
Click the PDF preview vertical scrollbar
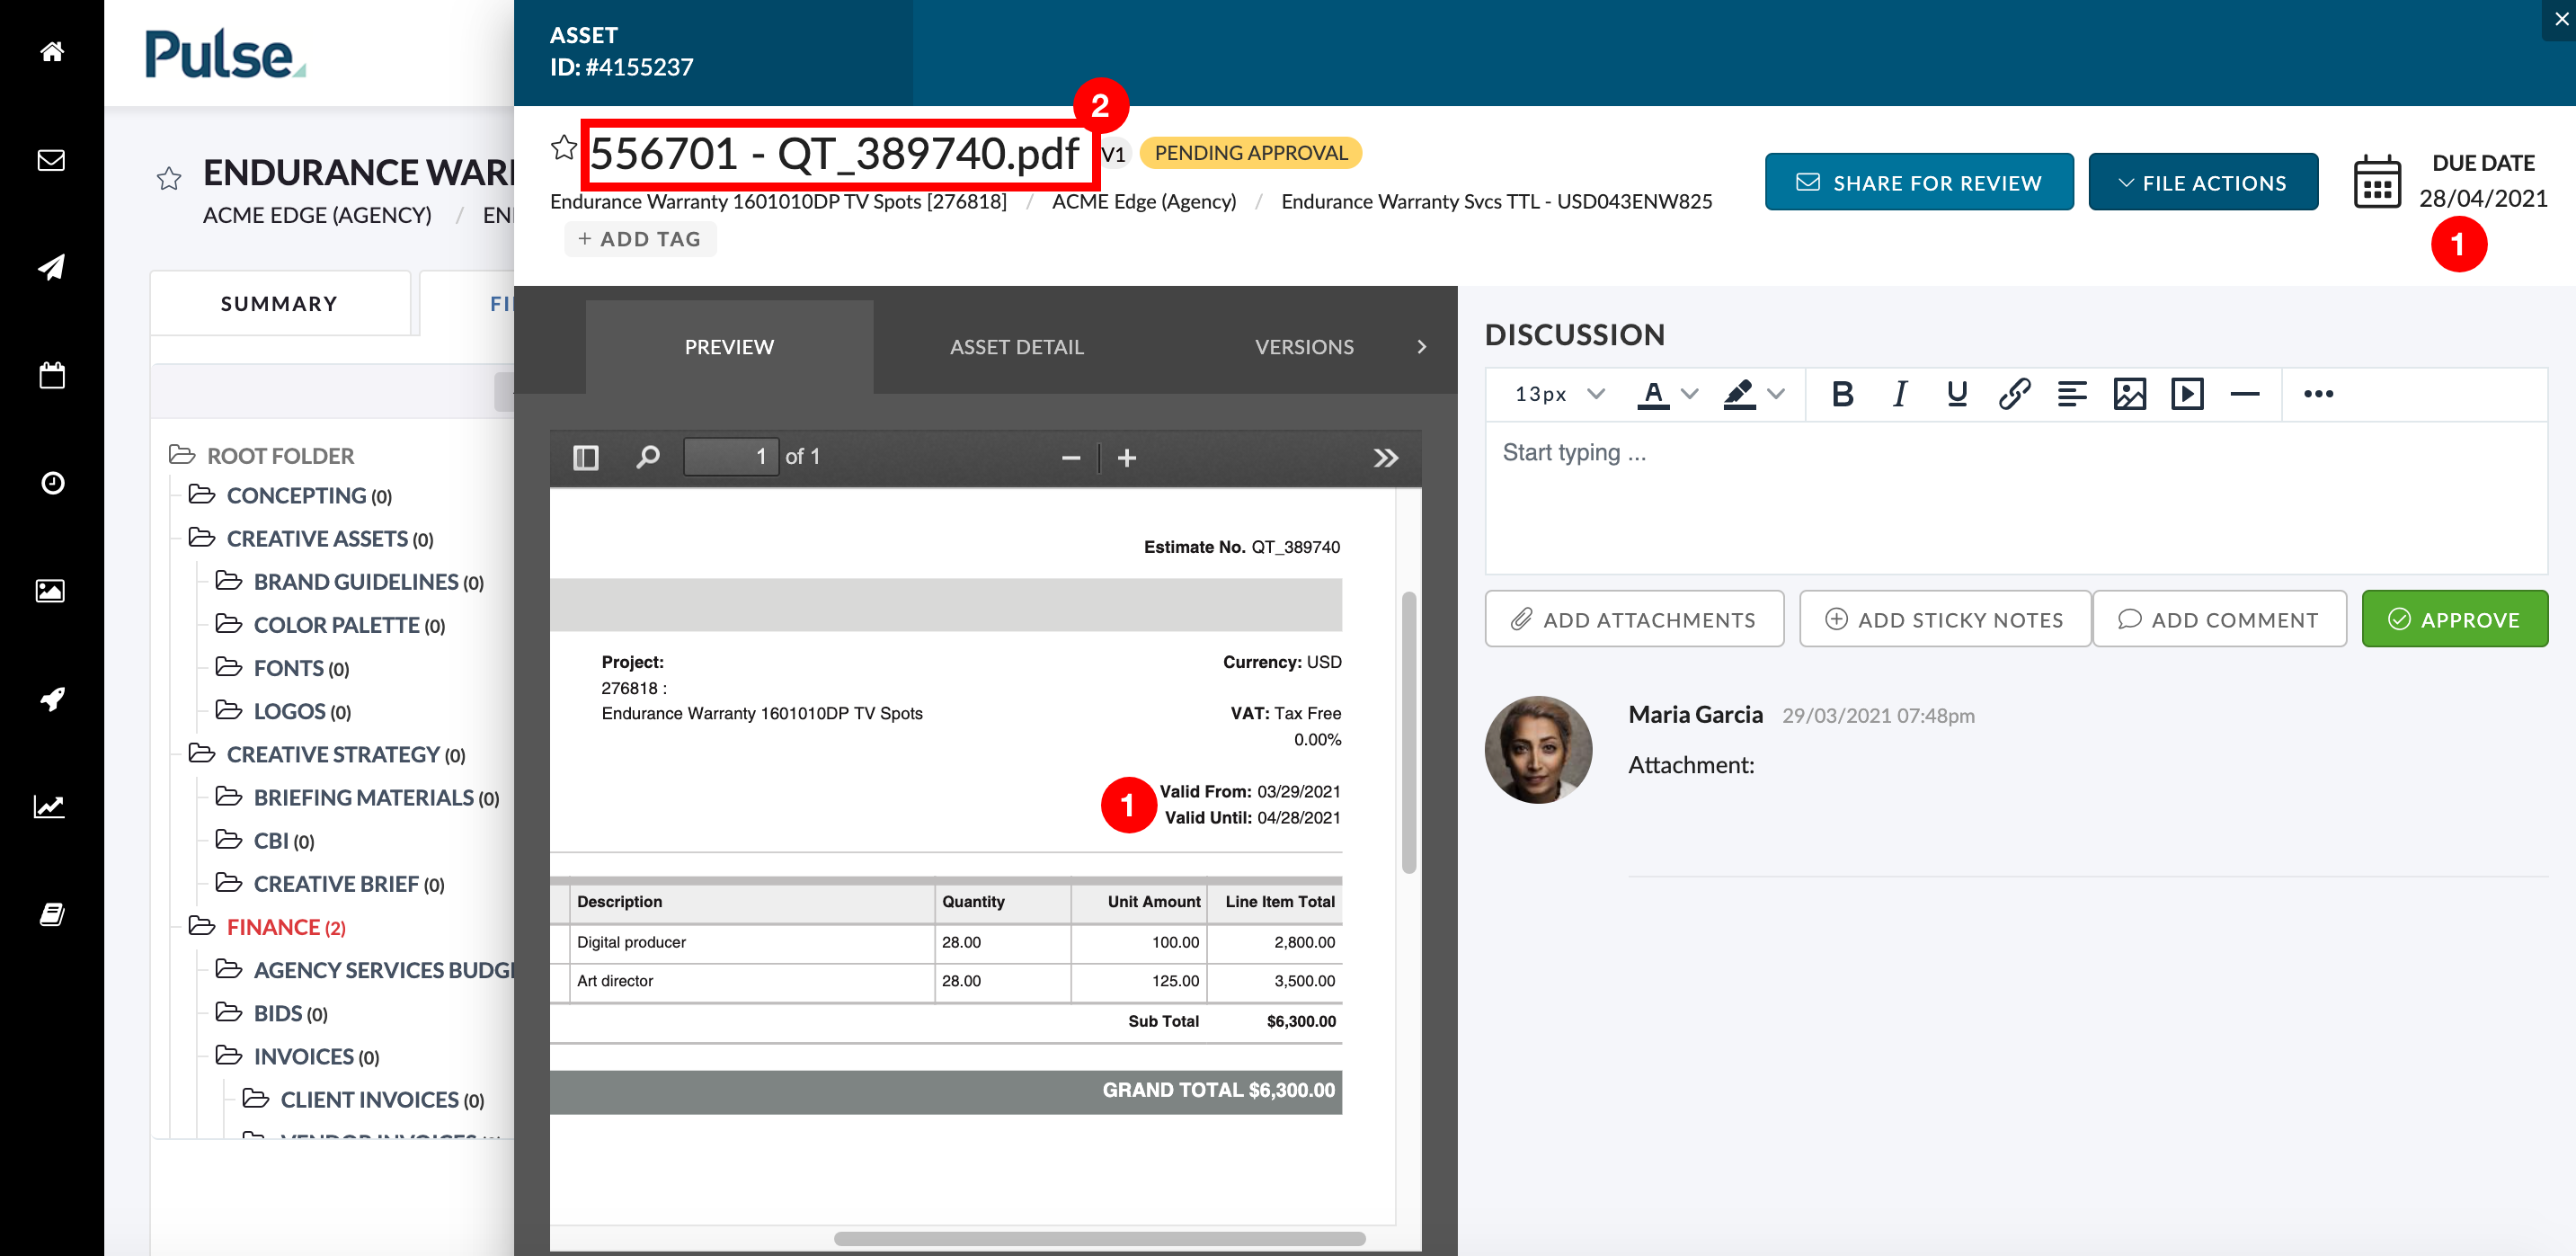click(1408, 733)
